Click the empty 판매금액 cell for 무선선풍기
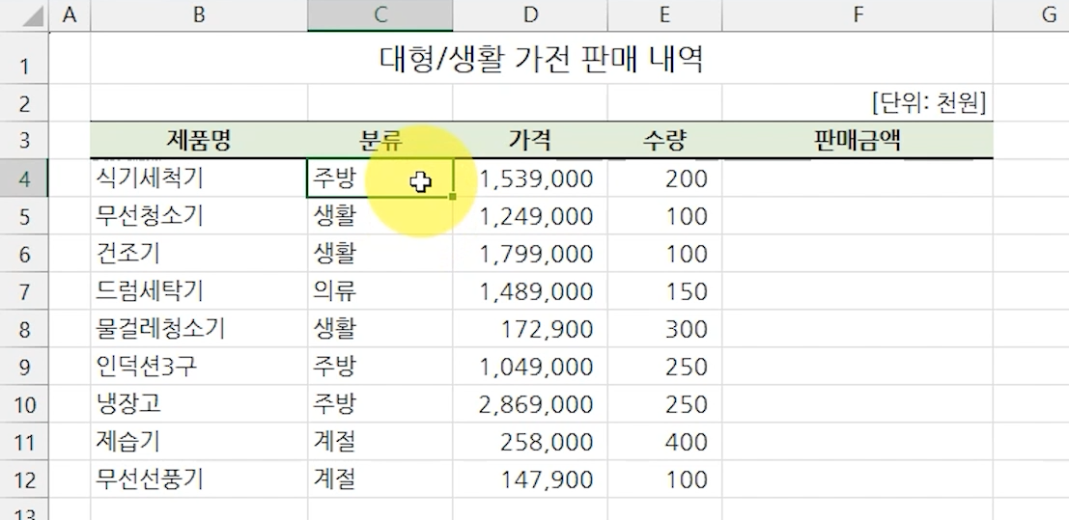 pyautogui.click(x=857, y=479)
